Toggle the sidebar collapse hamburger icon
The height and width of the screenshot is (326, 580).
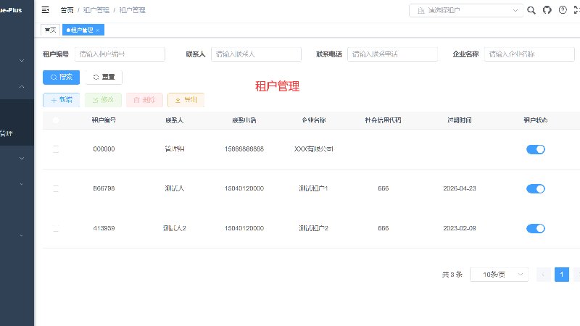tap(45, 10)
